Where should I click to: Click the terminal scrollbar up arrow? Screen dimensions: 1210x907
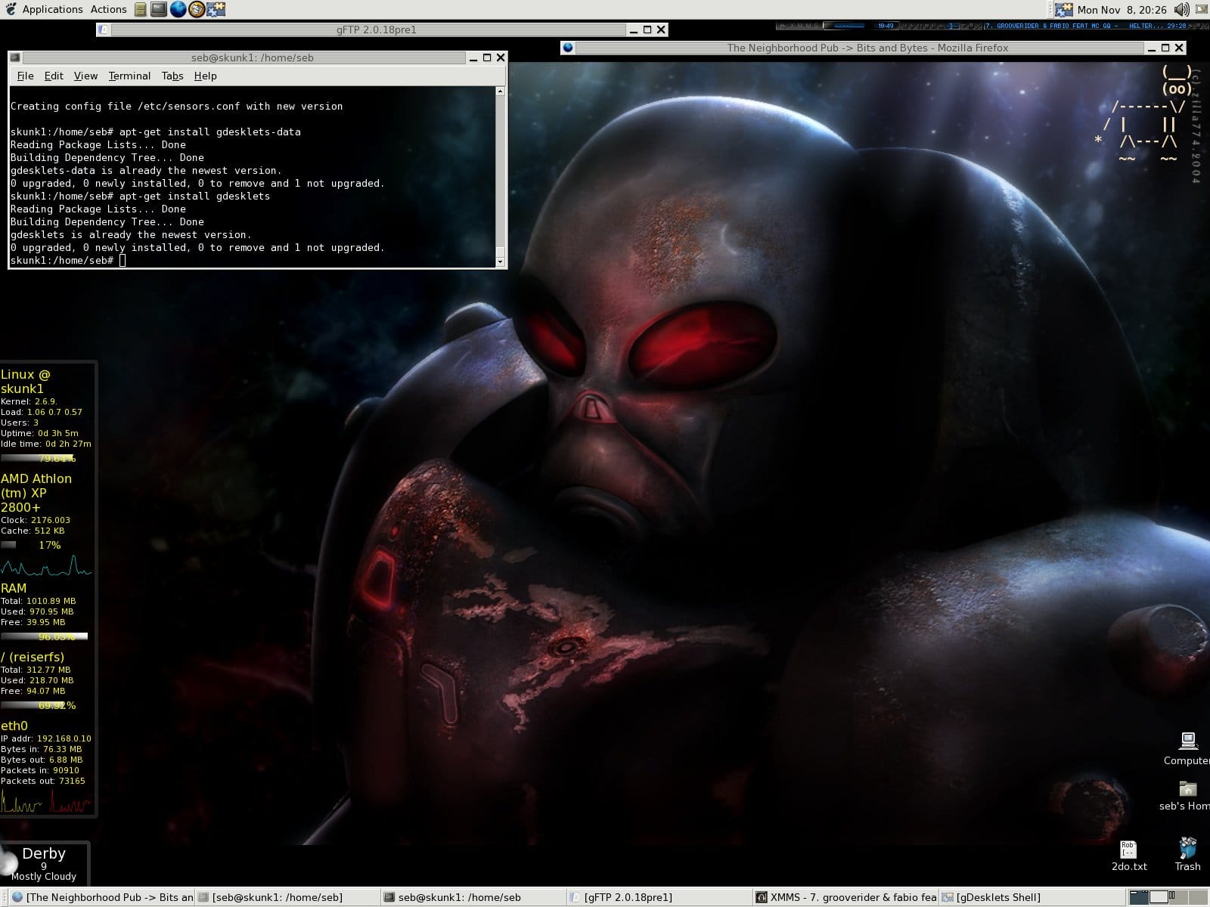tap(500, 91)
